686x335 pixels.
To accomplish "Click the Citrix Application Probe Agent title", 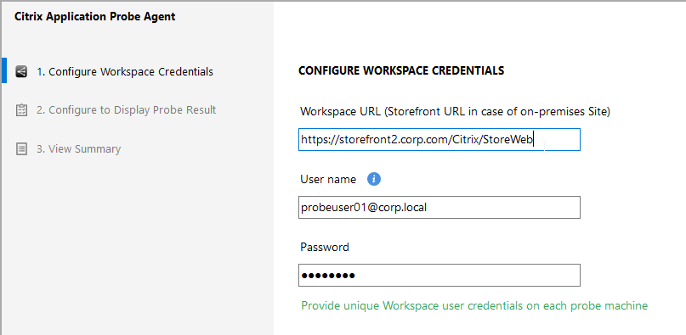I will [x=95, y=17].
